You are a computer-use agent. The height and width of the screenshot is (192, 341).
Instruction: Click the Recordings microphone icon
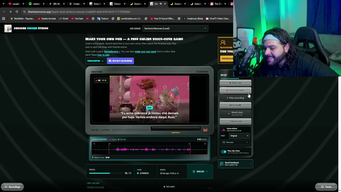click(6, 187)
